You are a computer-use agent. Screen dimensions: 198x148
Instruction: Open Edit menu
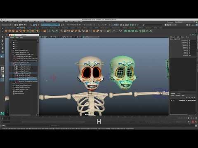pos(5,22)
